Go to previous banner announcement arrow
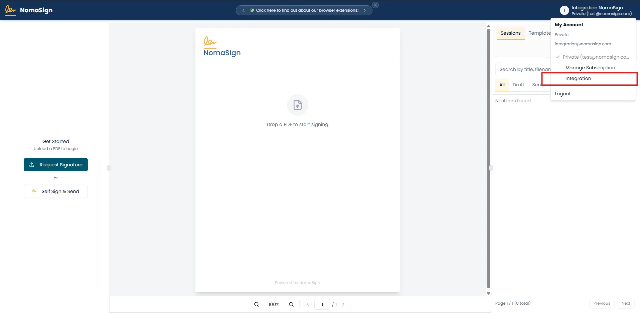Screen dimensions: 640x315 (x=244, y=10)
